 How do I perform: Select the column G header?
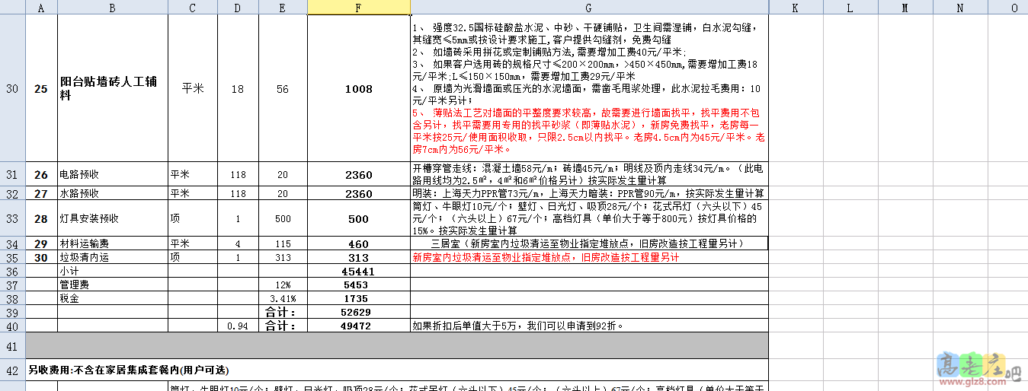pyautogui.click(x=589, y=7)
